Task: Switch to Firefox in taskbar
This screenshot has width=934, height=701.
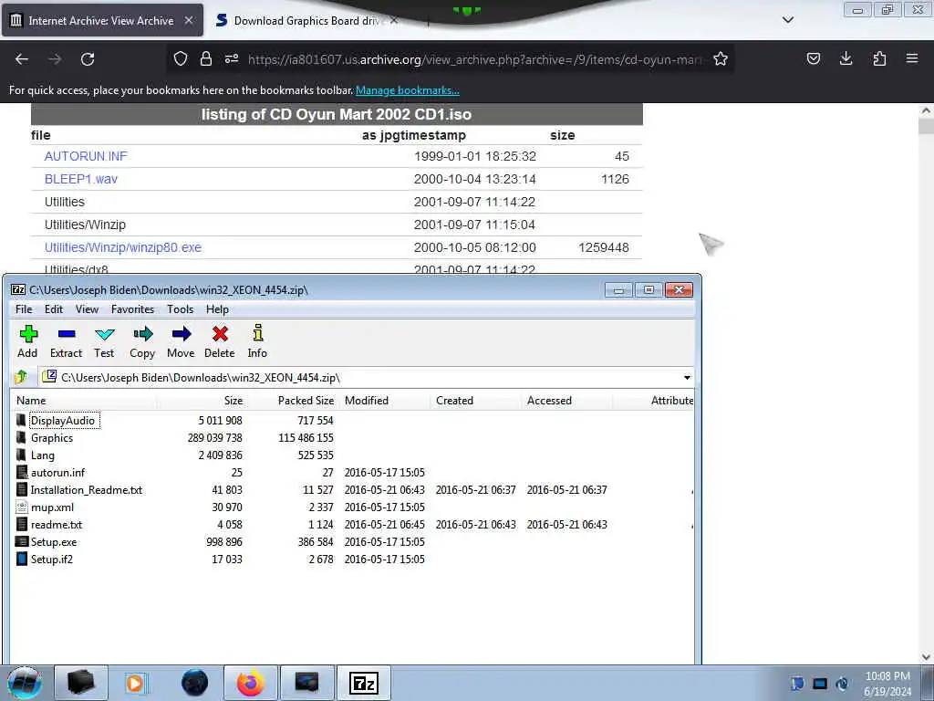Action: pyautogui.click(x=251, y=683)
